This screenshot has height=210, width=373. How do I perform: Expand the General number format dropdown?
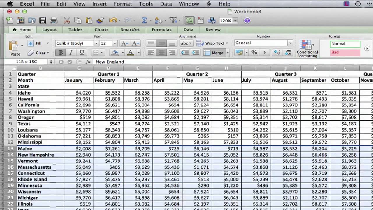(x=290, y=43)
